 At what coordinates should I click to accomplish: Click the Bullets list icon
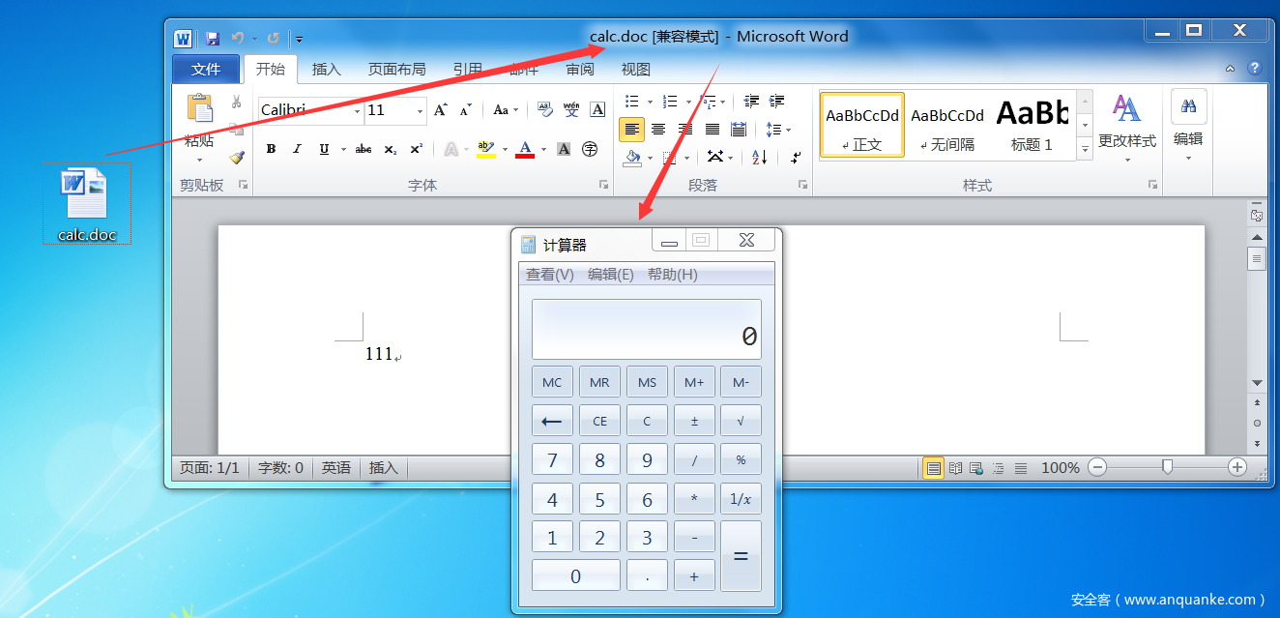(632, 102)
